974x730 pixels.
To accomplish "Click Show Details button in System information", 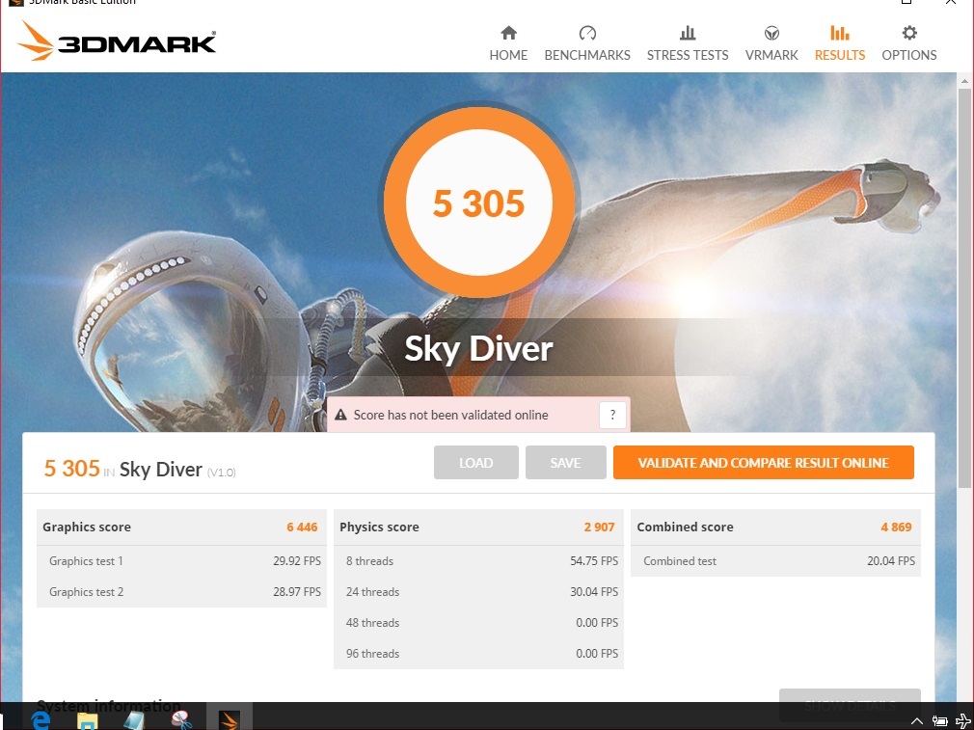I will 850,703.
